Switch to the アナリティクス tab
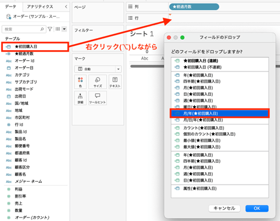The height and width of the screenshot is (221, 280). (x=40, y=7)
